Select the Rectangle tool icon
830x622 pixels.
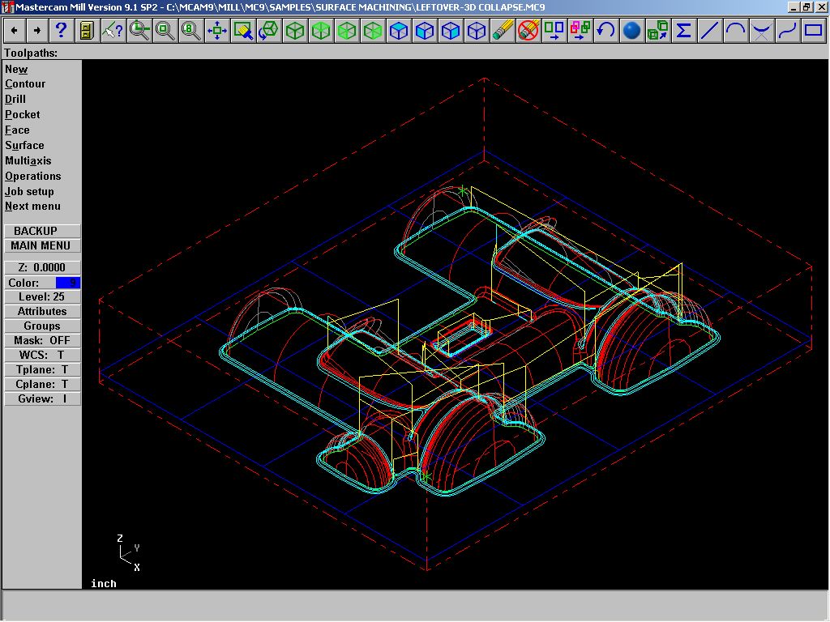coord(814,31)
